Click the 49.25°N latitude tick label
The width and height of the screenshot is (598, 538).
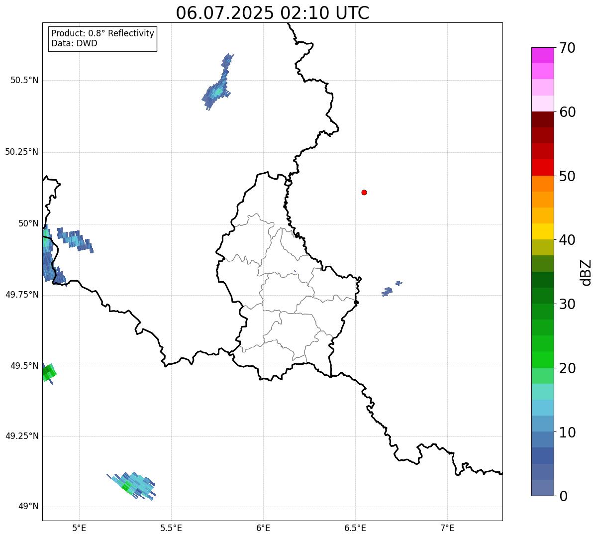(x=22, y=436)
